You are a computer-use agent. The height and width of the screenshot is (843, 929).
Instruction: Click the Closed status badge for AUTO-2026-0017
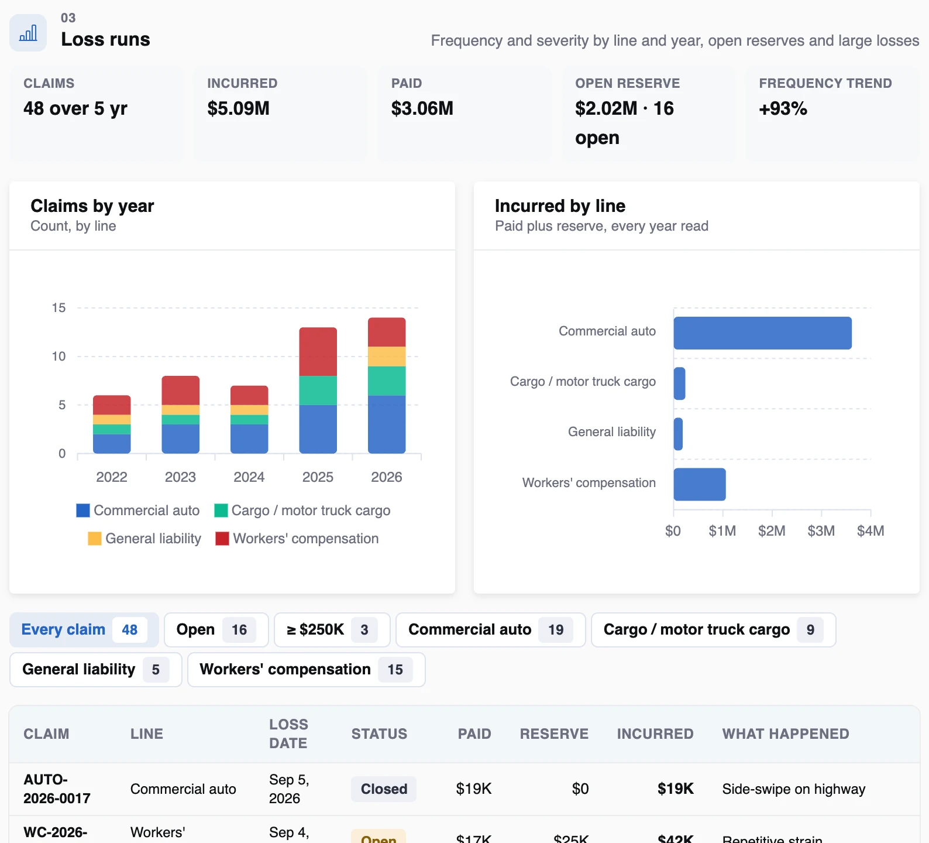[x=384, y=789]
